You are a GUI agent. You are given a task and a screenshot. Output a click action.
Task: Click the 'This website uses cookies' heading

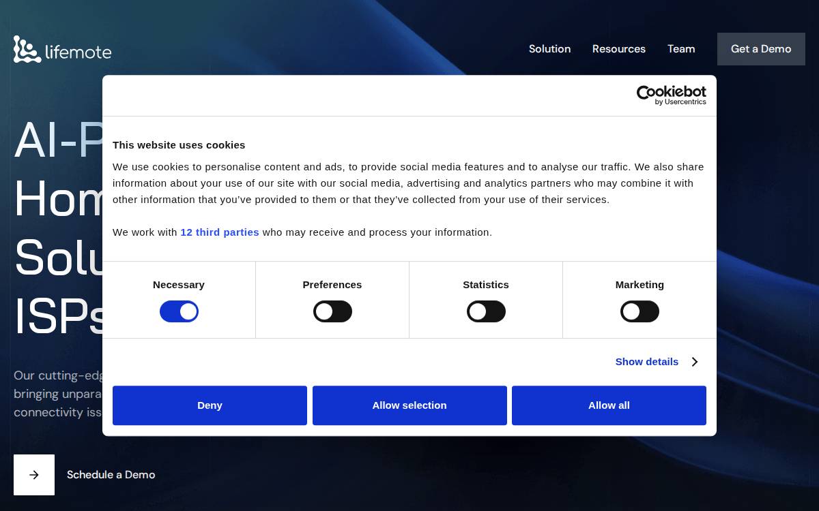tap(179, 145)
